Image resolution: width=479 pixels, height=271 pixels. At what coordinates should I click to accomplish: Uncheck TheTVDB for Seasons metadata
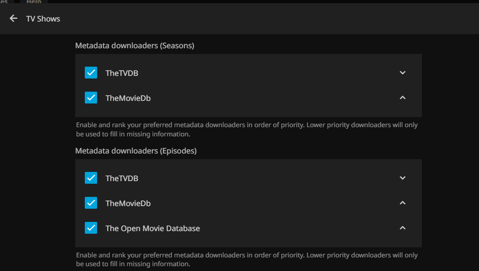tap(91, 73)
